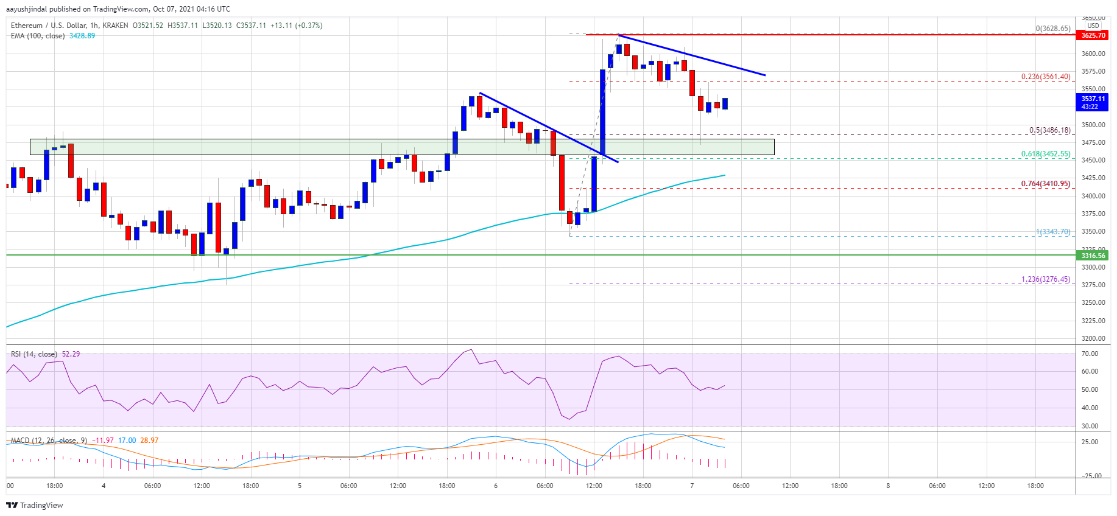This screenshot has width=1117, height=516.
Task: Click the green 3316.56 price tag
Action: coord(1093,256)
